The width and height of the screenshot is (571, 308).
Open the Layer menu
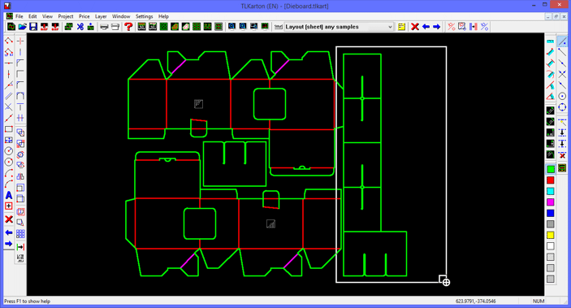101,16
